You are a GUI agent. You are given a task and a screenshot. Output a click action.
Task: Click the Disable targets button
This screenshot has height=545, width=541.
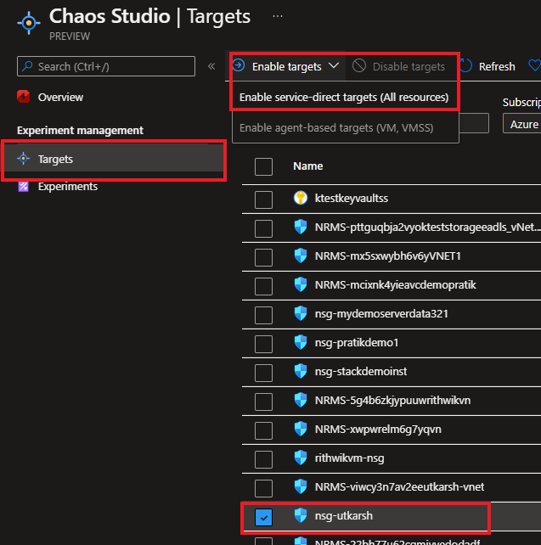399,66
